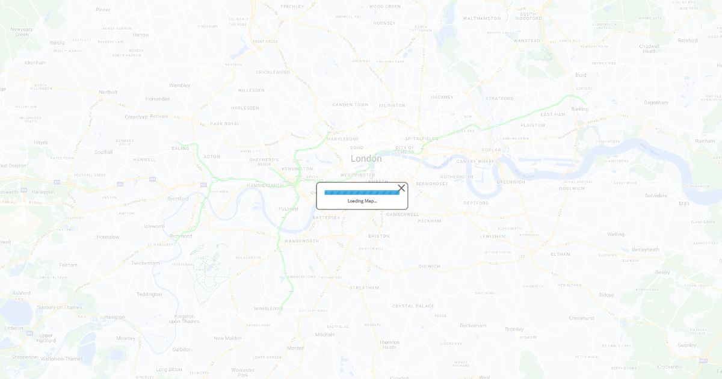Click the Brixton district label
Screen dimensions: 722x379
378,236
